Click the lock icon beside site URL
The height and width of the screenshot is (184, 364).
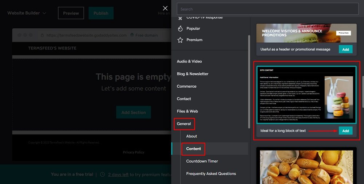(x=42, y=35)
